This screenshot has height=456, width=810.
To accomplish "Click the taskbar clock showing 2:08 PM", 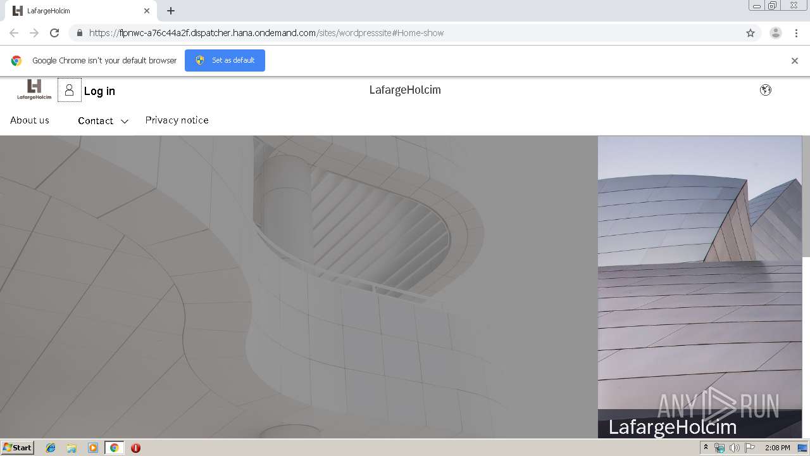I will point(778,448).
